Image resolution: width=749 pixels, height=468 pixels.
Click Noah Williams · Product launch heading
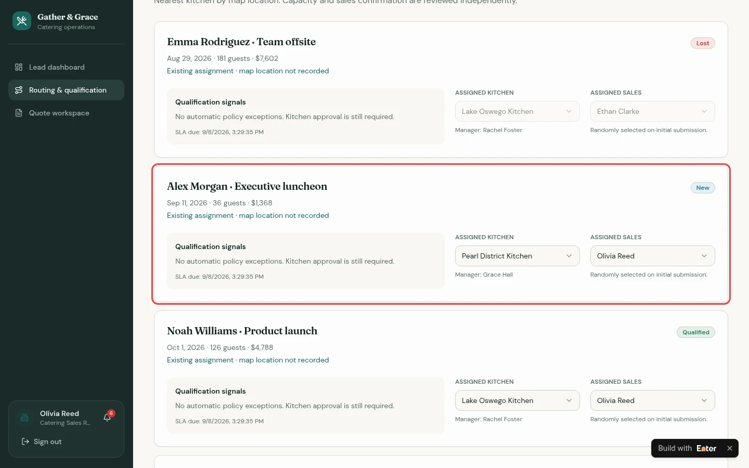[242, 331]
